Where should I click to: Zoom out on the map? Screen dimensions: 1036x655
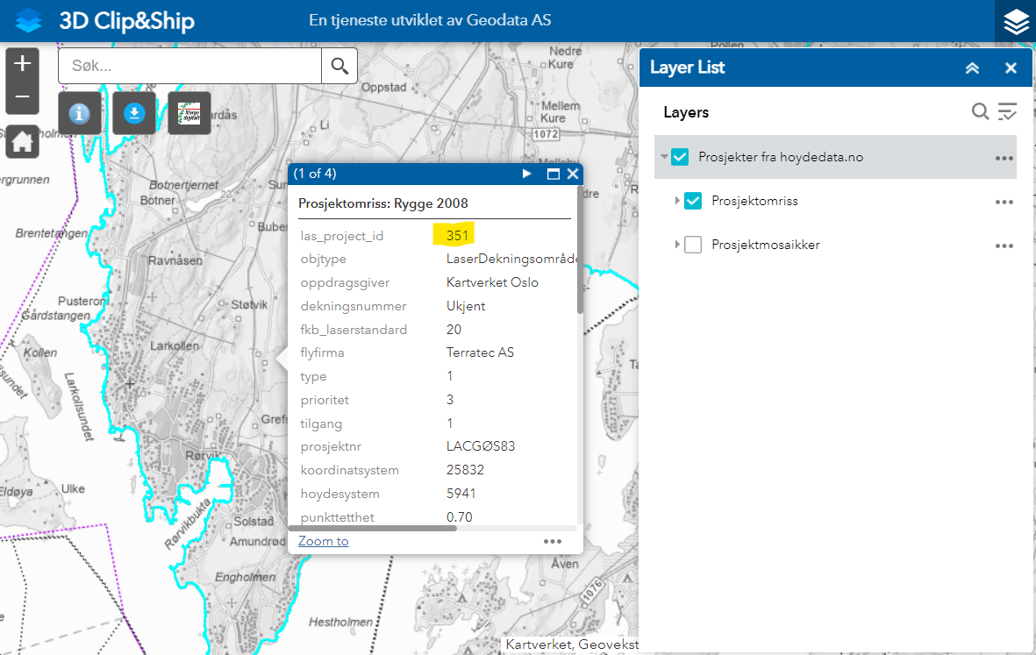coord(23,96)
